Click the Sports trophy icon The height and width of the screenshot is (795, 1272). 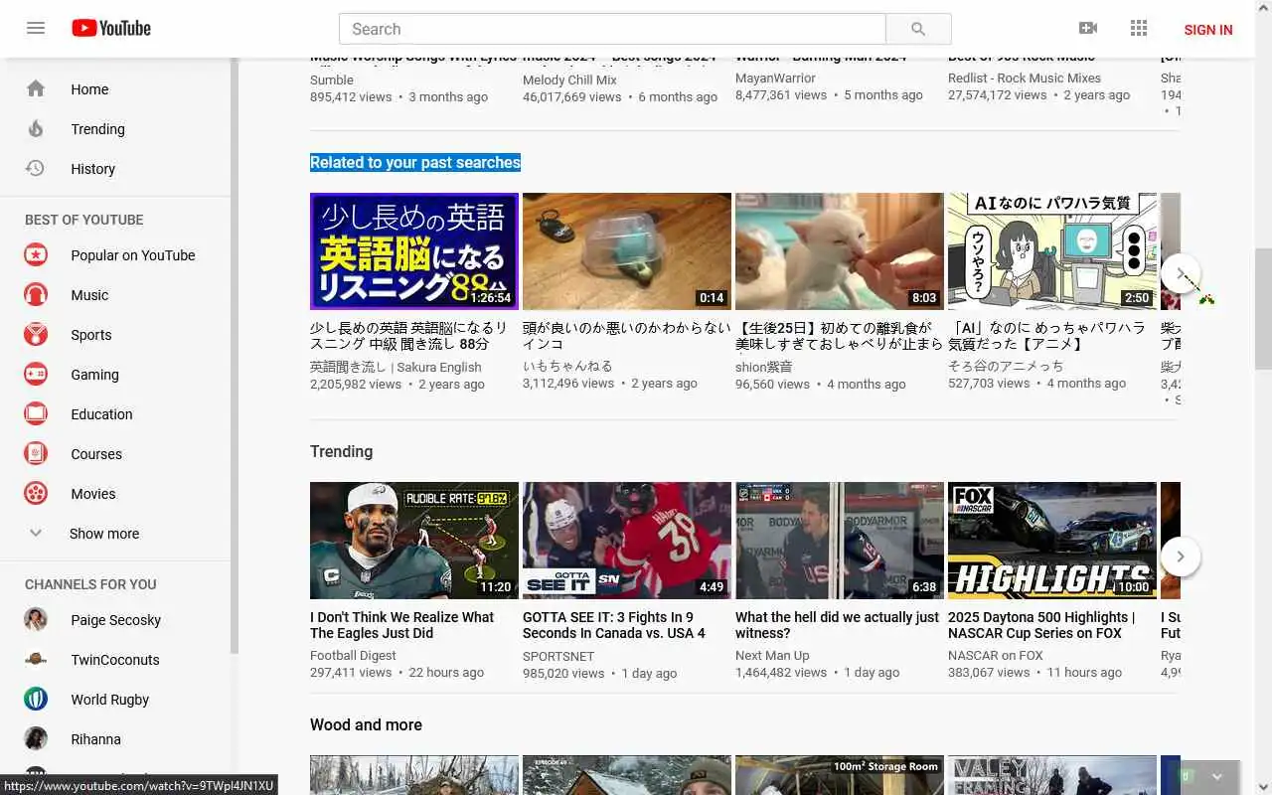tap(36, 335)
